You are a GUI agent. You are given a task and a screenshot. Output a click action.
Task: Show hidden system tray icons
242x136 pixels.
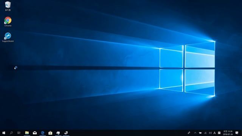coord(195,133)
